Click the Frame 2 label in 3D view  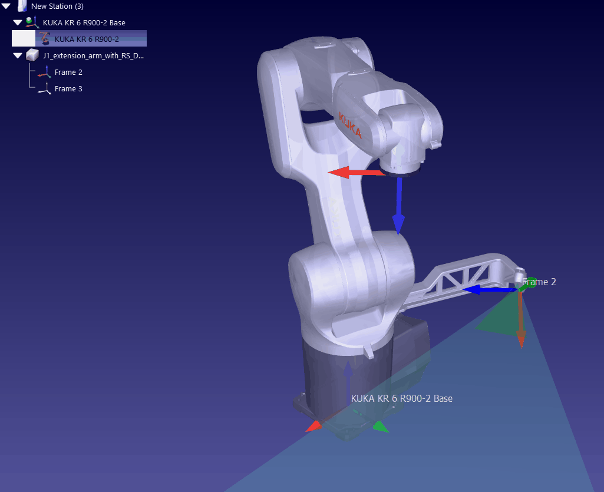click(539, 282)
